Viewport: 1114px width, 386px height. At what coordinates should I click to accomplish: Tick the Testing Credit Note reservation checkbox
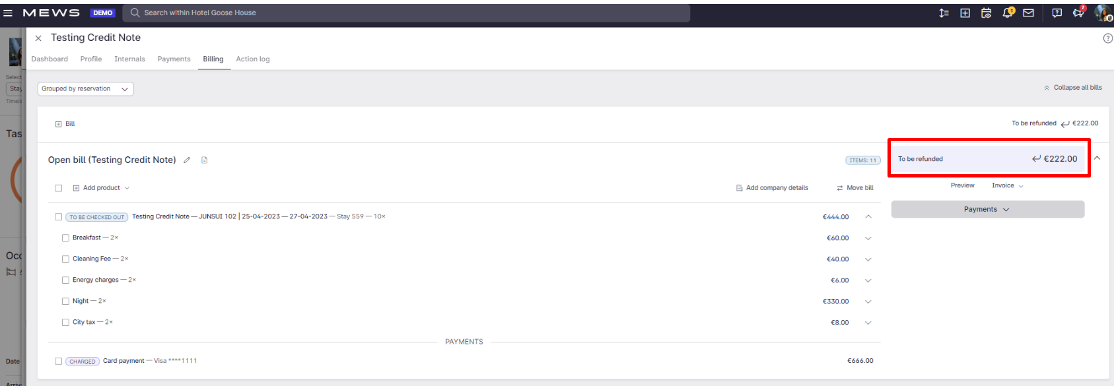(59, 217)
